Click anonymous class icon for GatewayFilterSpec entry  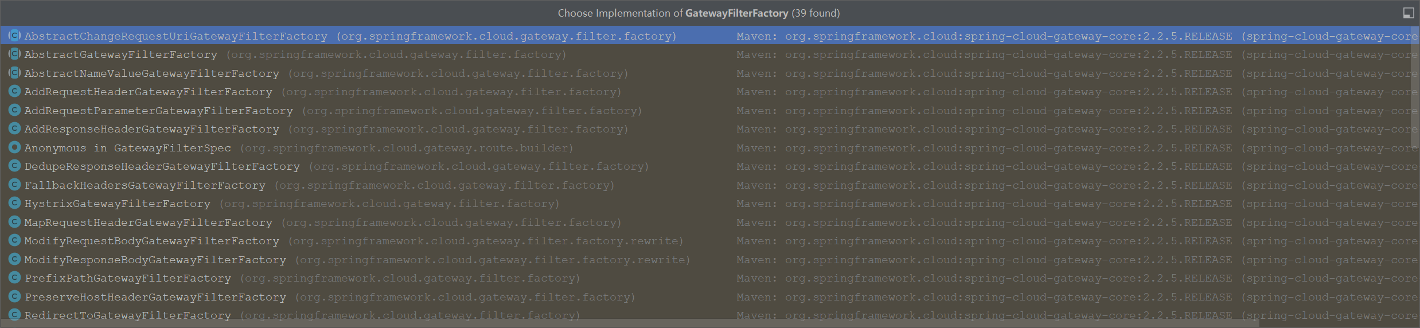[x=15, y=147]
